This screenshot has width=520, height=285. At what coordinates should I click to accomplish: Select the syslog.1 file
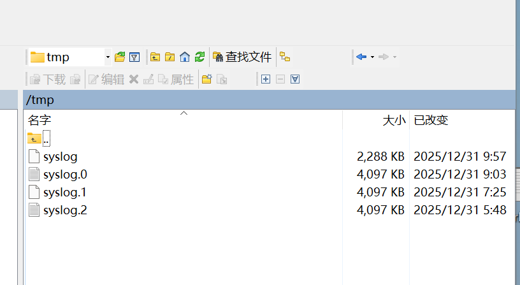tap(65, 192)
